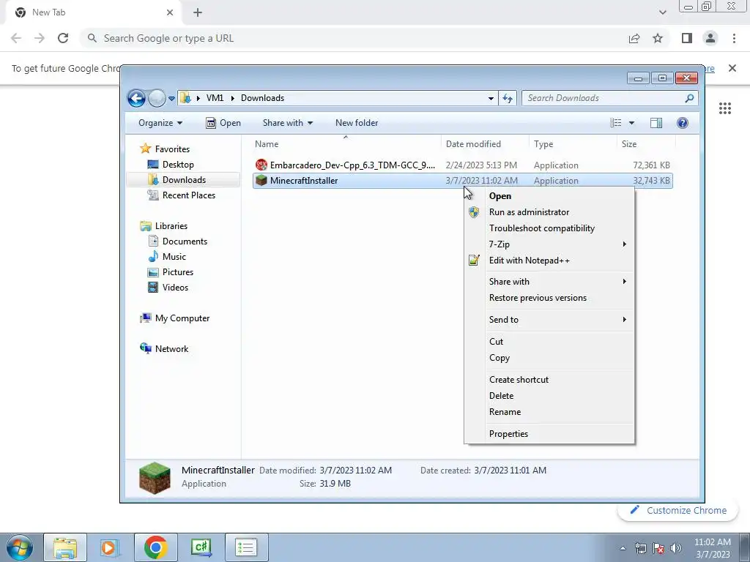750x562 pixels.
Task: Click the Minecraft block thumbnail in details pane
Action: click(x=155, y=477)
